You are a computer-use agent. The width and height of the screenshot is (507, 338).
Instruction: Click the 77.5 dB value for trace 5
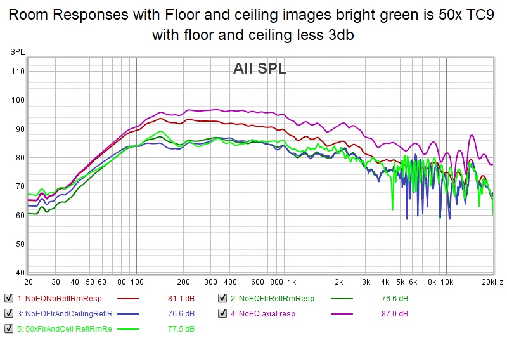click(x=181, y=329)
